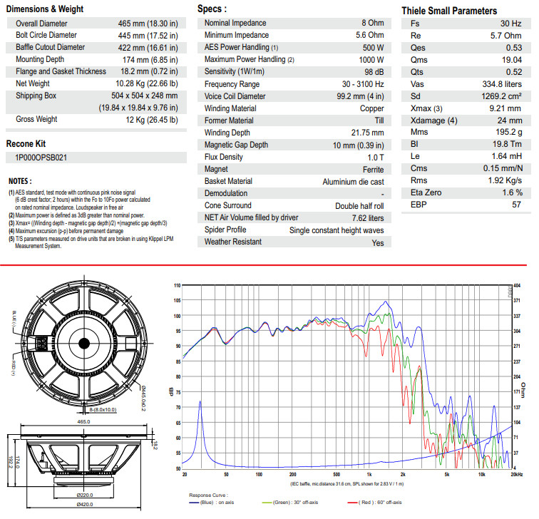Select Flange and Gasket Thickness label
Screen dimensions: 539x519
click(x=61, y=71)
